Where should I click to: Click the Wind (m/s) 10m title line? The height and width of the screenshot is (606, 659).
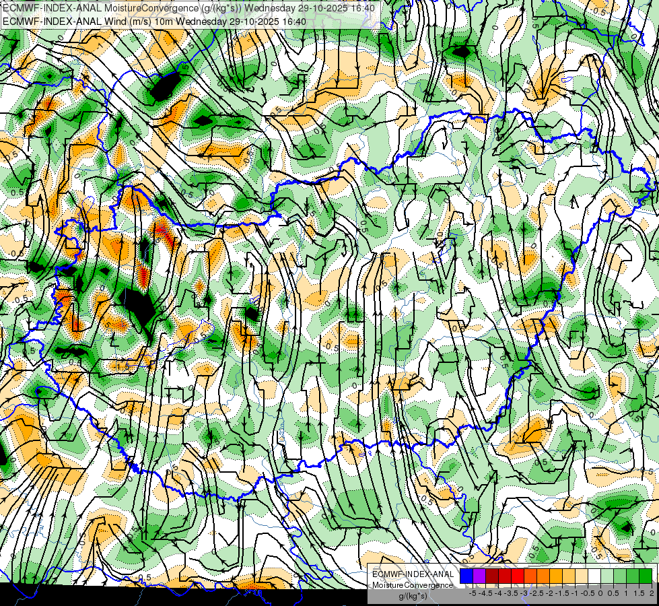coord(154,22)
